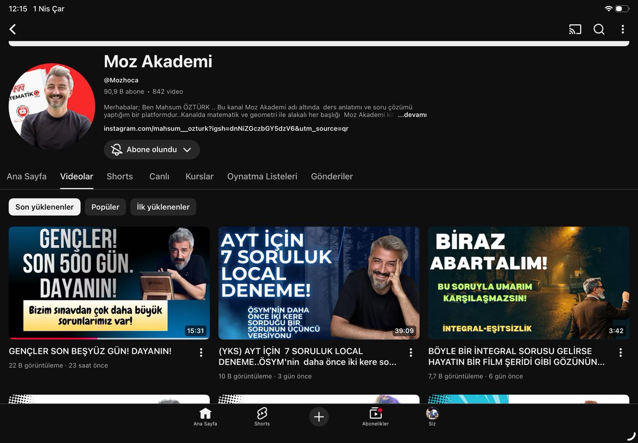Tap the plus create button
This screenshot has width=638, height=443.
[x=319, y=417]
